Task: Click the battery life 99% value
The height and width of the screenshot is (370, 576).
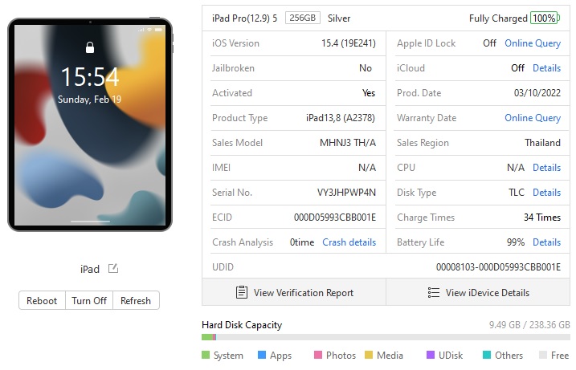Action: (516, 242)
